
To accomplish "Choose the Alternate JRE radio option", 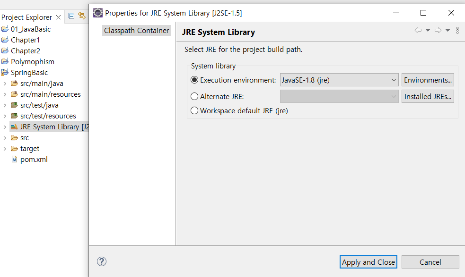I will coord(194,96).
